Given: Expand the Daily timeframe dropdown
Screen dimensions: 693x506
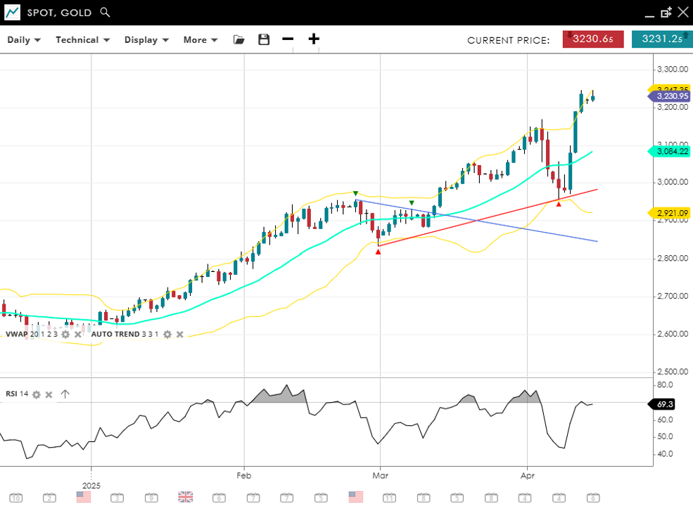Looking at the screenshot, I should coord(24,39).
